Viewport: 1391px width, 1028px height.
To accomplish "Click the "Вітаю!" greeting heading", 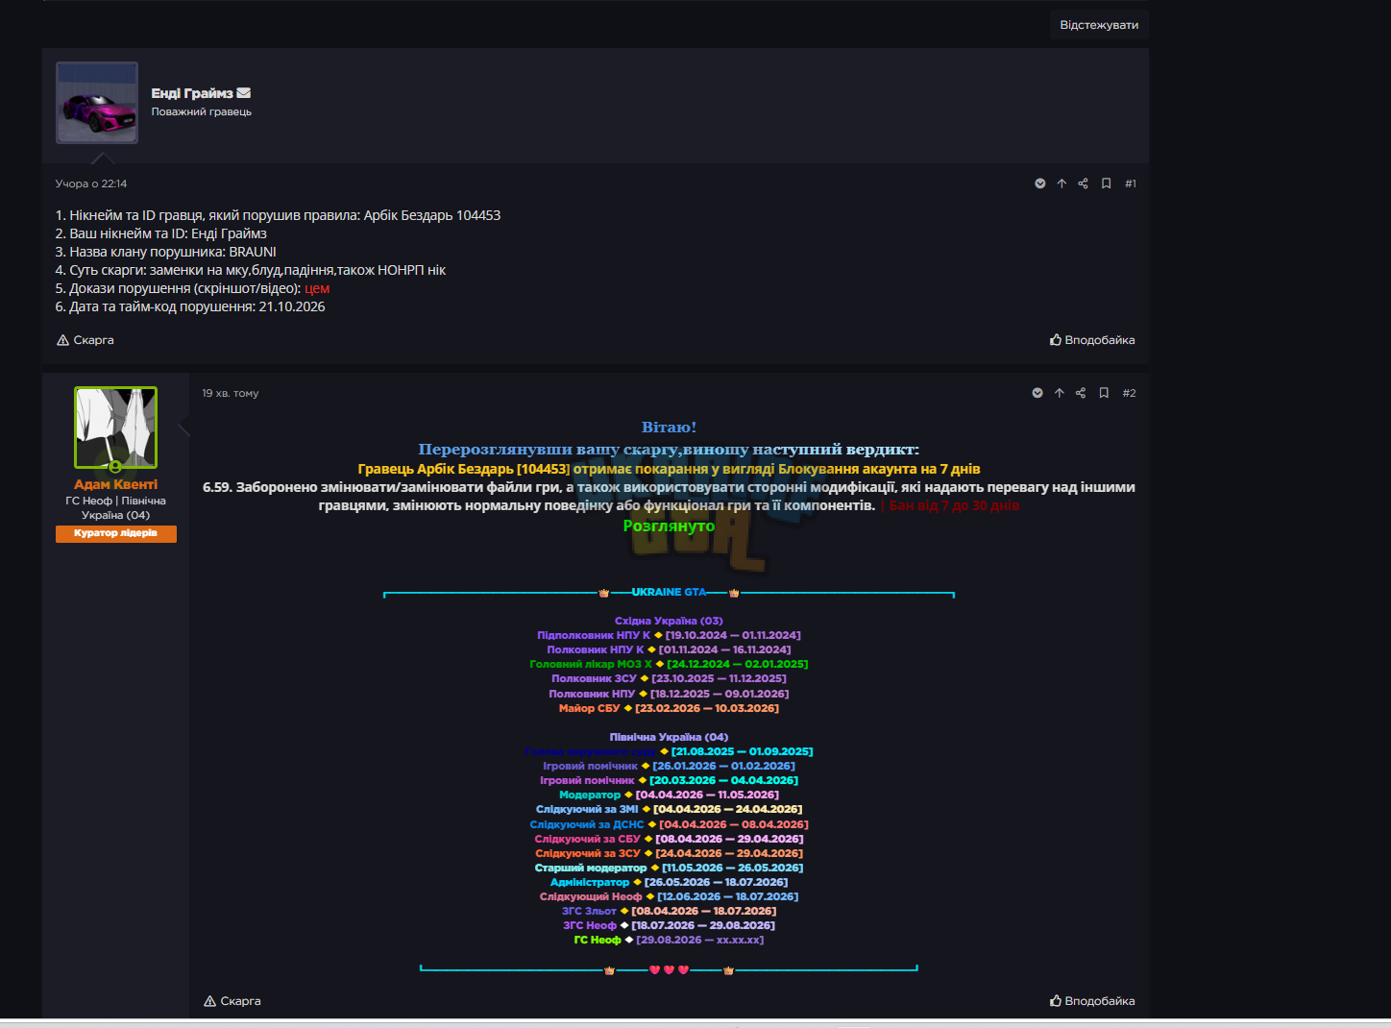I will point(669,428).
